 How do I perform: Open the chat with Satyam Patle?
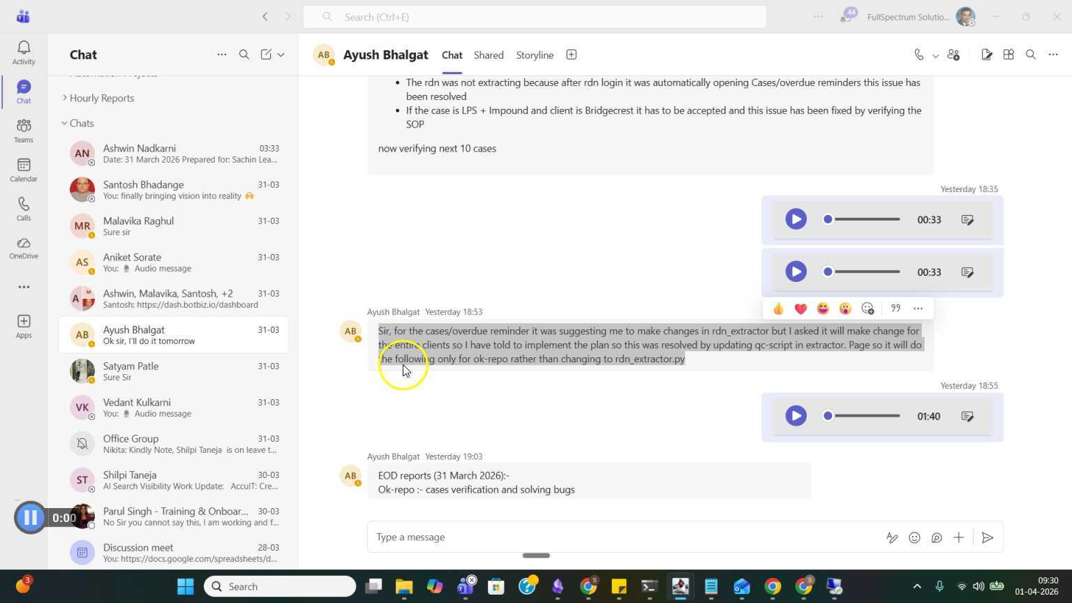173,371
